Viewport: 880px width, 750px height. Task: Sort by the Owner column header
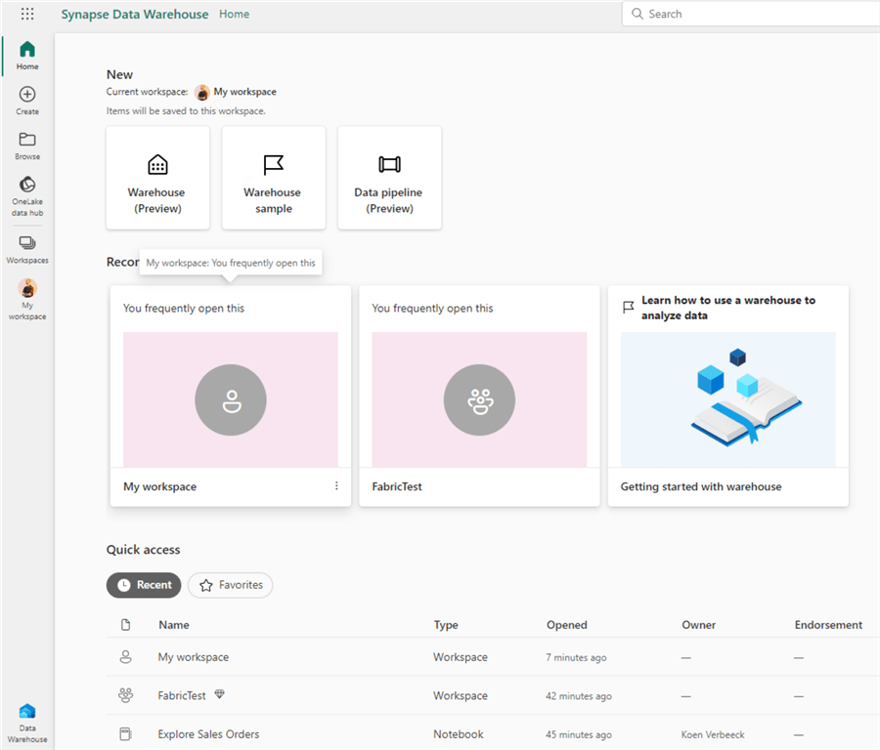[698, 624]
